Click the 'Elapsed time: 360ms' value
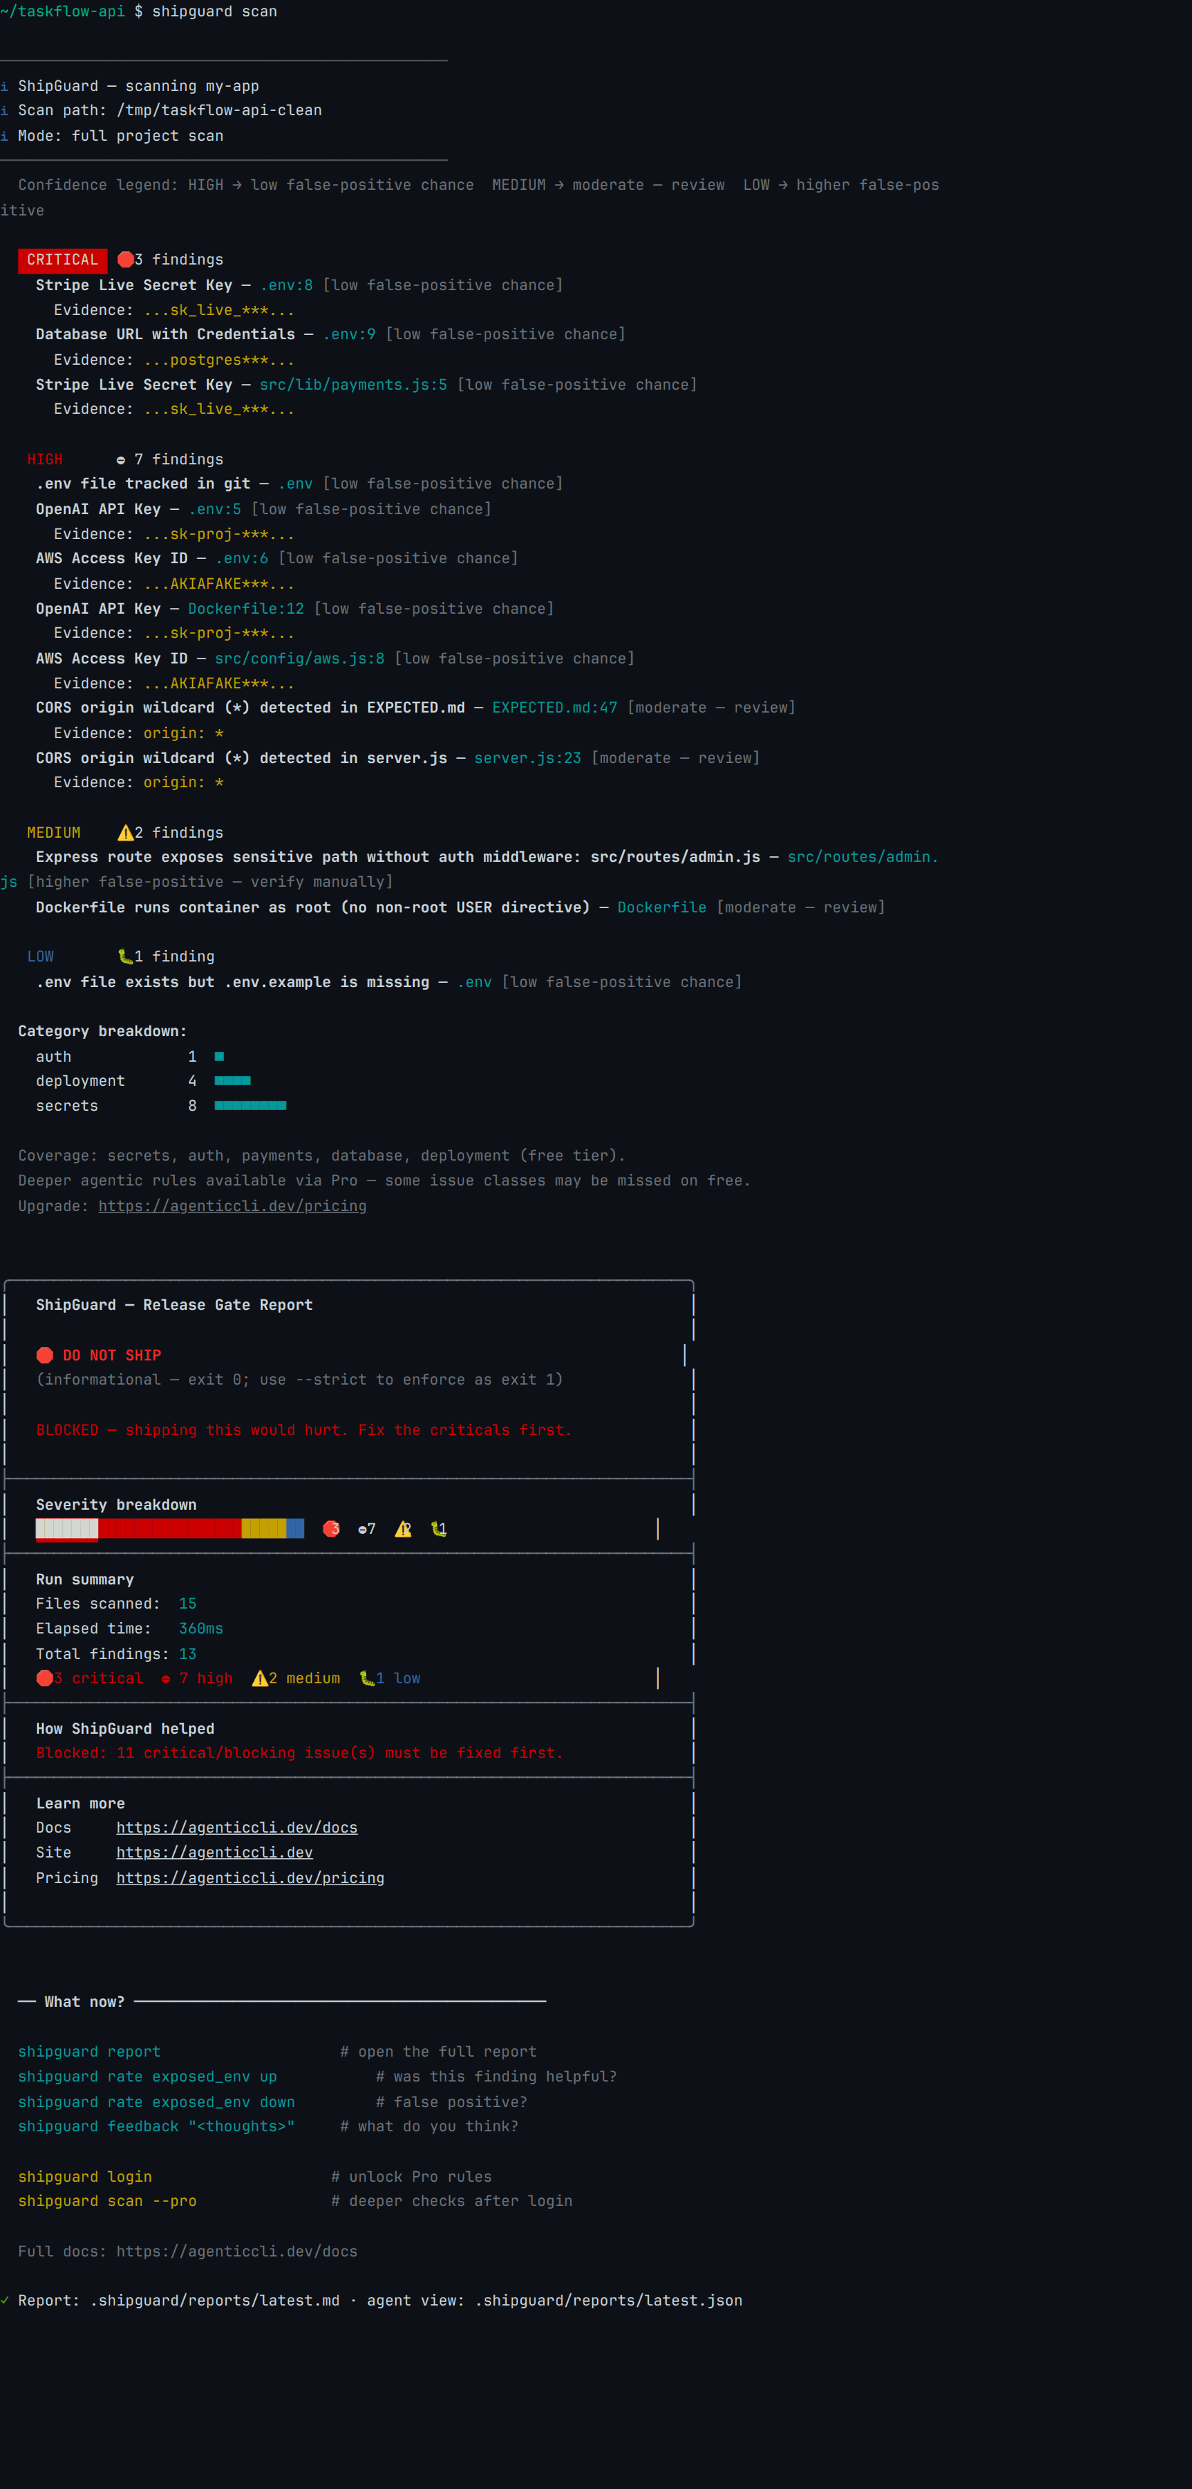 pos(201,1628)
